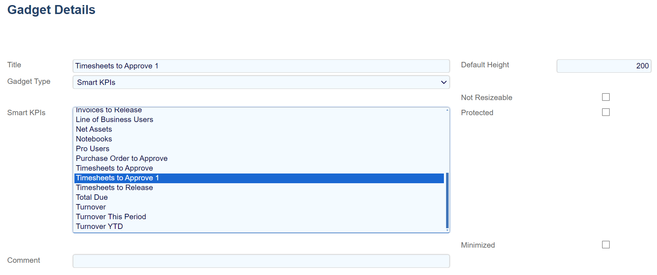Open the Gadget Type dropdown
The width and height of the screenshot is (657, 275).
click(261, 82)
